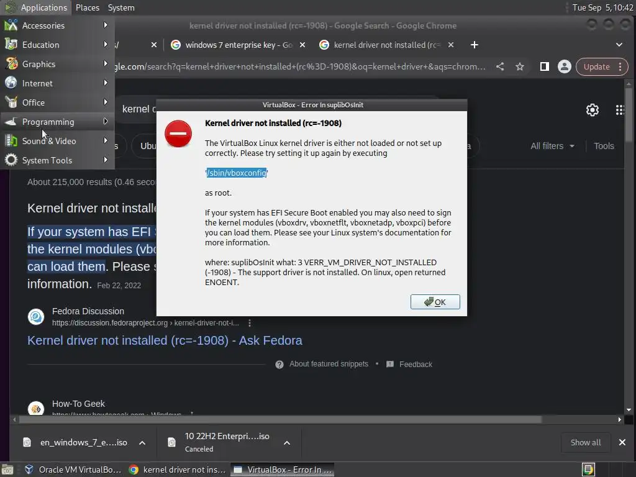
Task: Click the Programming icon
Action: coord(11,121)
